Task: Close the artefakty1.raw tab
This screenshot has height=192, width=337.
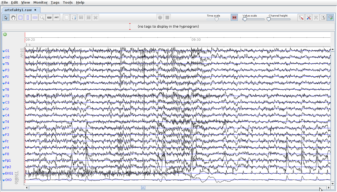Action: click(x=35, y=10)
